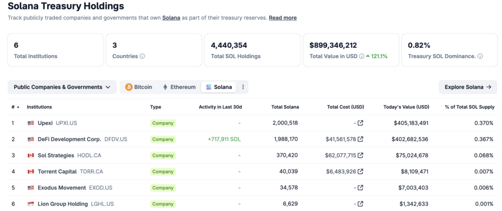Image resolution: width=502 pixels, height=211 pixels.
Task: Click the Company tag in Sol Strategies row
Action: (x=163, y=155)
